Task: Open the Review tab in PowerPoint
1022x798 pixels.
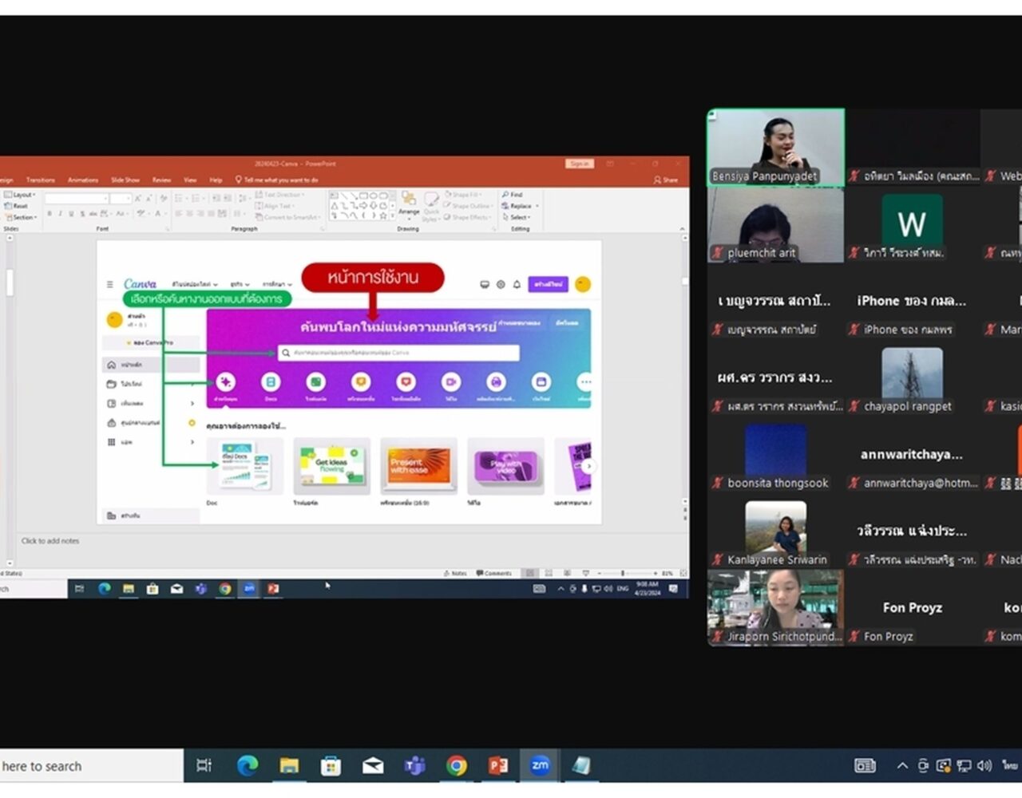Action: 162,180
